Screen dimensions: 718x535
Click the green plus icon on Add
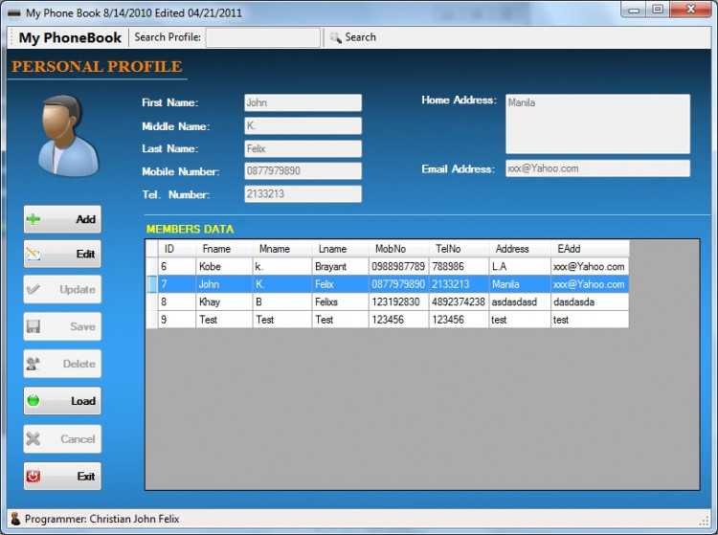pyautogui.click(x=33, y=219)
